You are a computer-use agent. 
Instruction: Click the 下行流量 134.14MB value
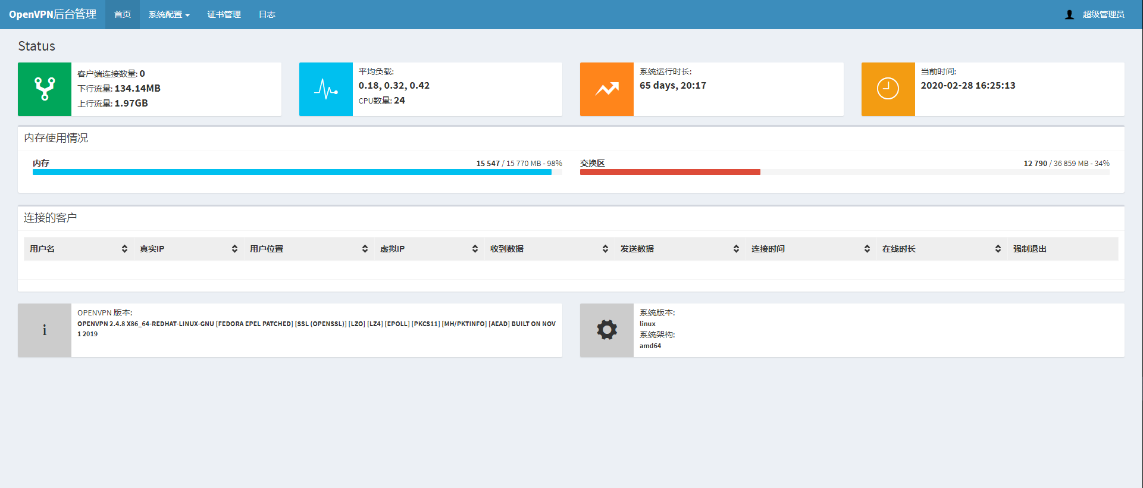point(137,88)
